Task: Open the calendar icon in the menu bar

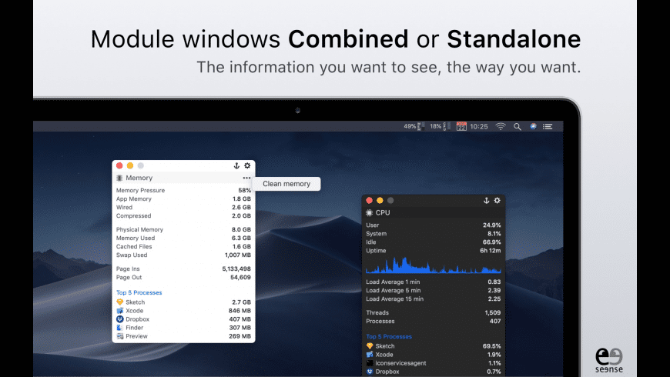Action: click(x=461, y=126)
